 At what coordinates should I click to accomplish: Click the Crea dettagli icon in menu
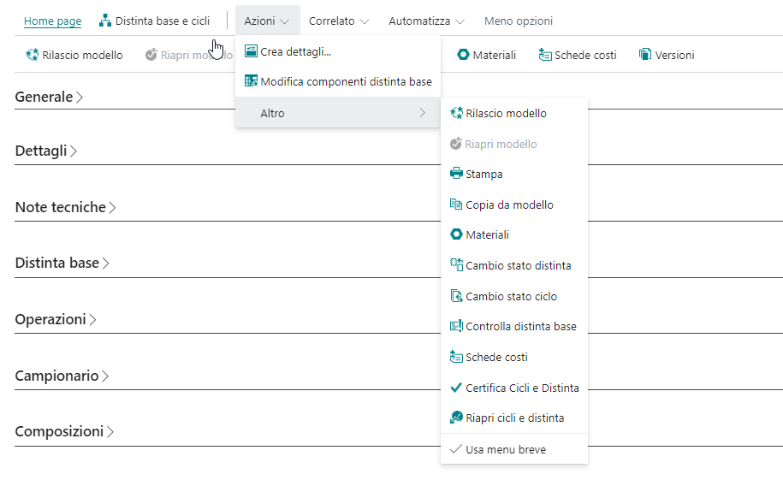251,51
